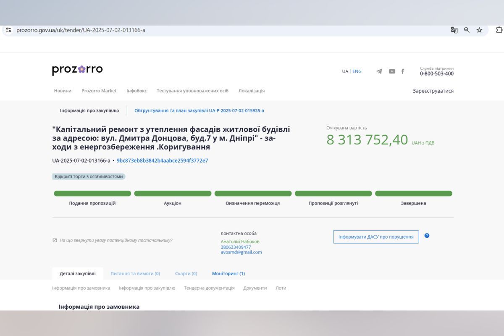Open the Скарги (0) tab

click(x=186, y=273)
